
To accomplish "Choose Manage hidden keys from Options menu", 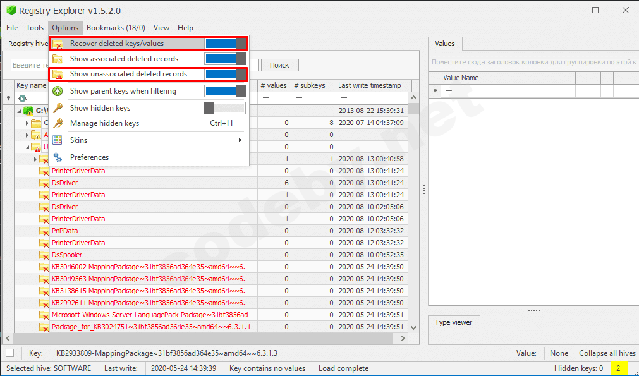I will pyautogui.click(x=149, y=123).
